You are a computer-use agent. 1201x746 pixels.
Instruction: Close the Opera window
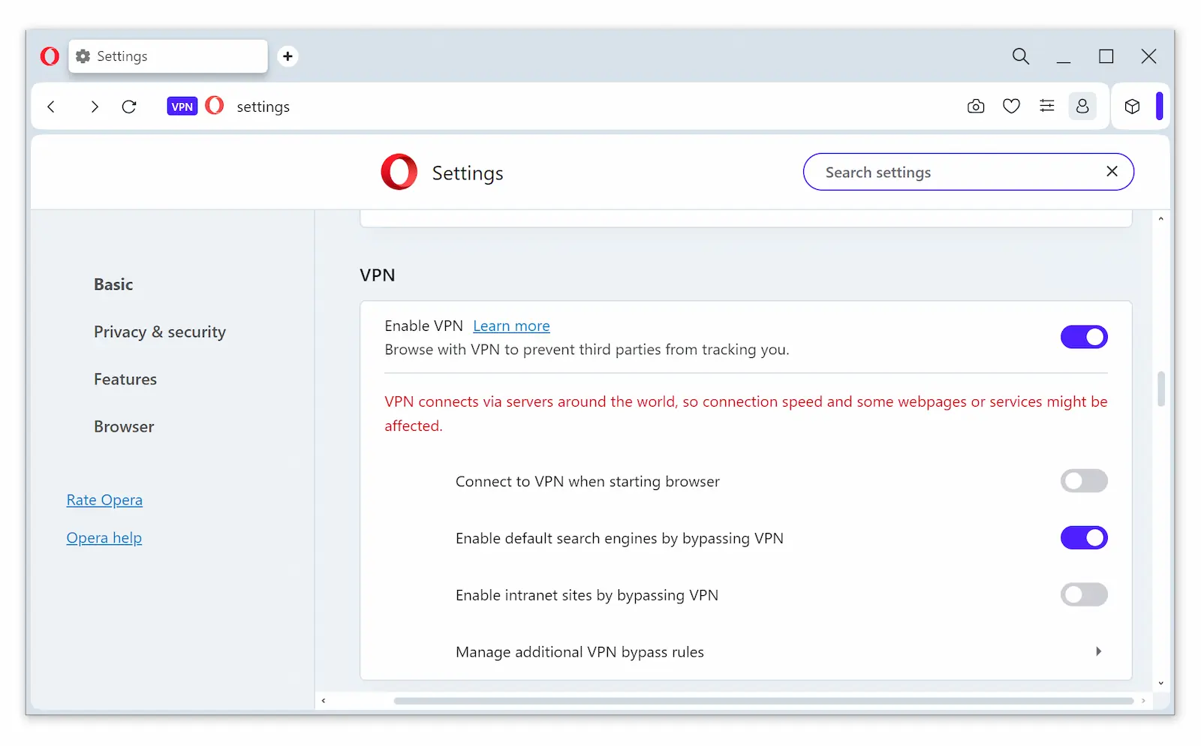click(x=1148, y=56)
